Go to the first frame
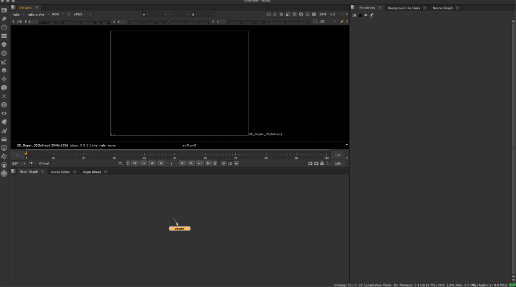The height and width of the screenshot is (287, 516). click(135, 163)
